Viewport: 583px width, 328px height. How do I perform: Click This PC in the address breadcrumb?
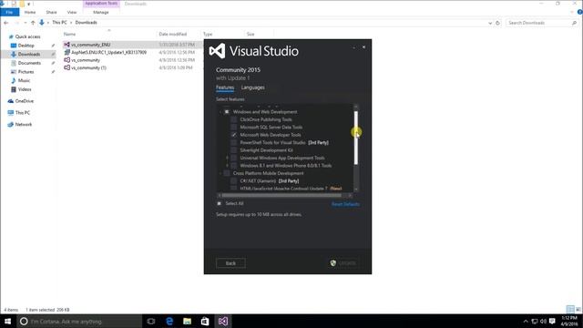pos(59,23)
